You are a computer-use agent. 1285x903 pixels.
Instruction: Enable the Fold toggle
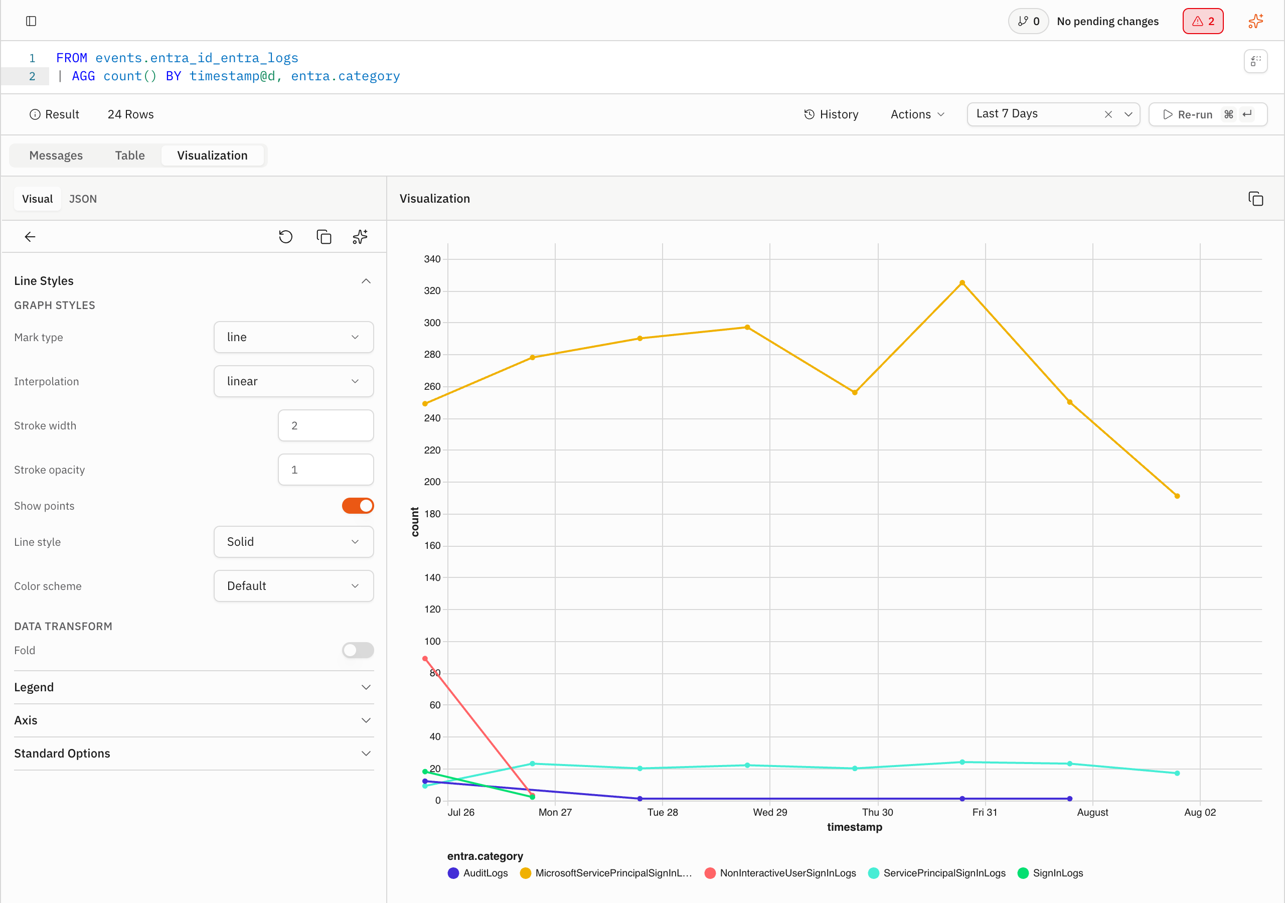click(358, 650)
